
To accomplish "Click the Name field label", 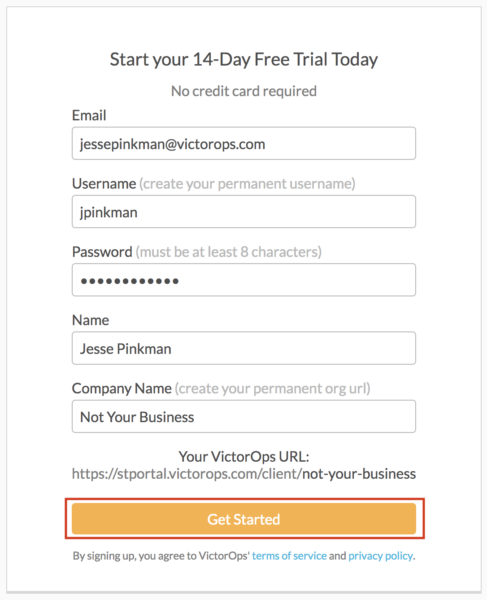I will pos(91,320).
